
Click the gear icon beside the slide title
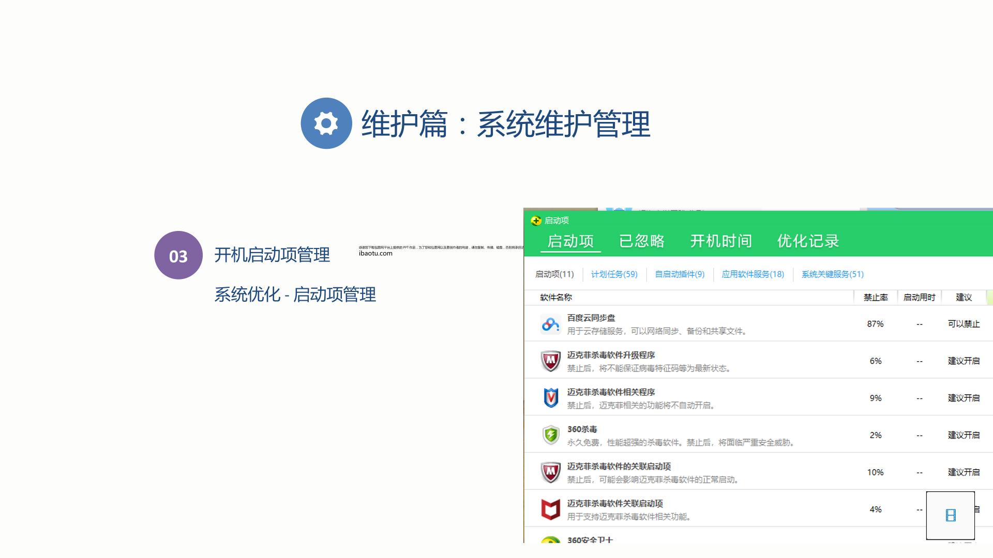(326, 123)
